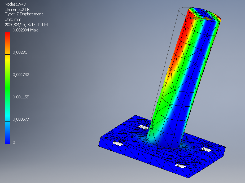Click the yellow force arrow on the cylinder top
Viewport: 245px width, 183px height.
[x=202, y=19]
